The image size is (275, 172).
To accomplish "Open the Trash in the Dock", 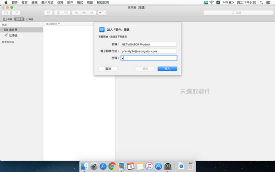I will (x=190, y=166).
